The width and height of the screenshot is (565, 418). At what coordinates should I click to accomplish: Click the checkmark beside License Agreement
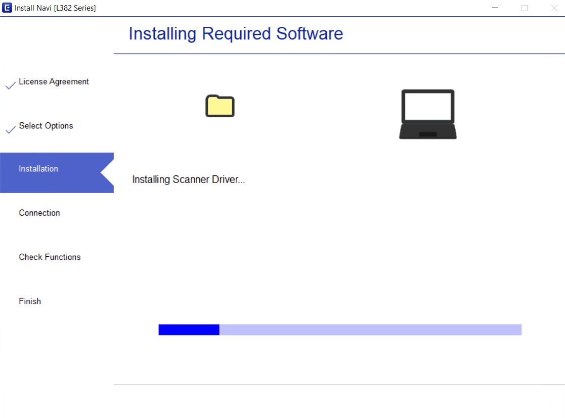(10, 85)
